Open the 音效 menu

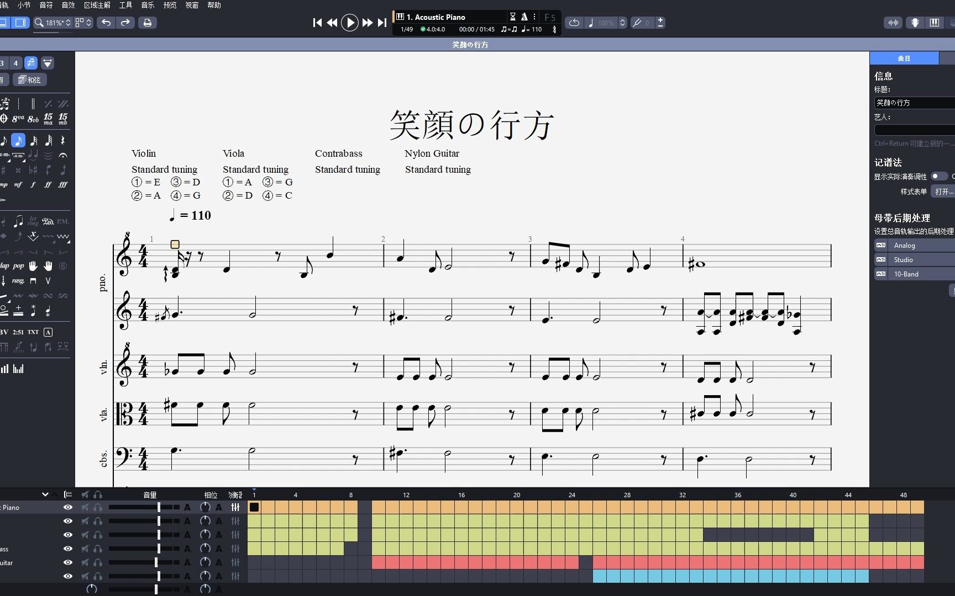pos(69,5)
